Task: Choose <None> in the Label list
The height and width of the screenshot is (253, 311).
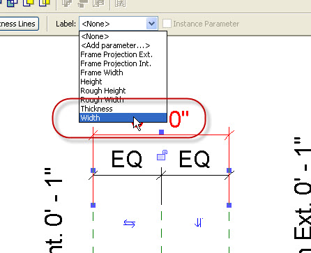Action: coord(123,36)
